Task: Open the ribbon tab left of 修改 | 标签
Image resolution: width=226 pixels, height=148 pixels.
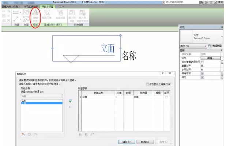Action: (x=31, y=7)
